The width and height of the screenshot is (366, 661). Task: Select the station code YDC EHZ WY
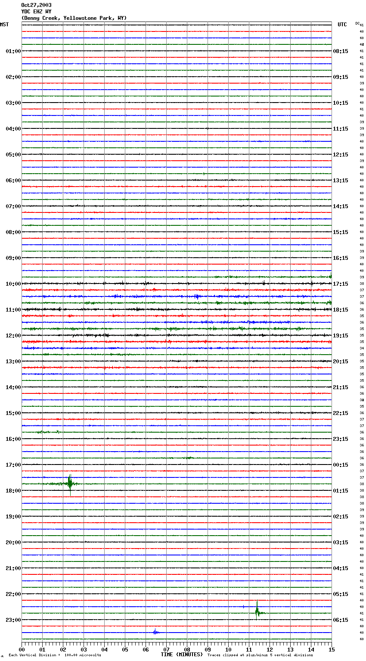36,12
